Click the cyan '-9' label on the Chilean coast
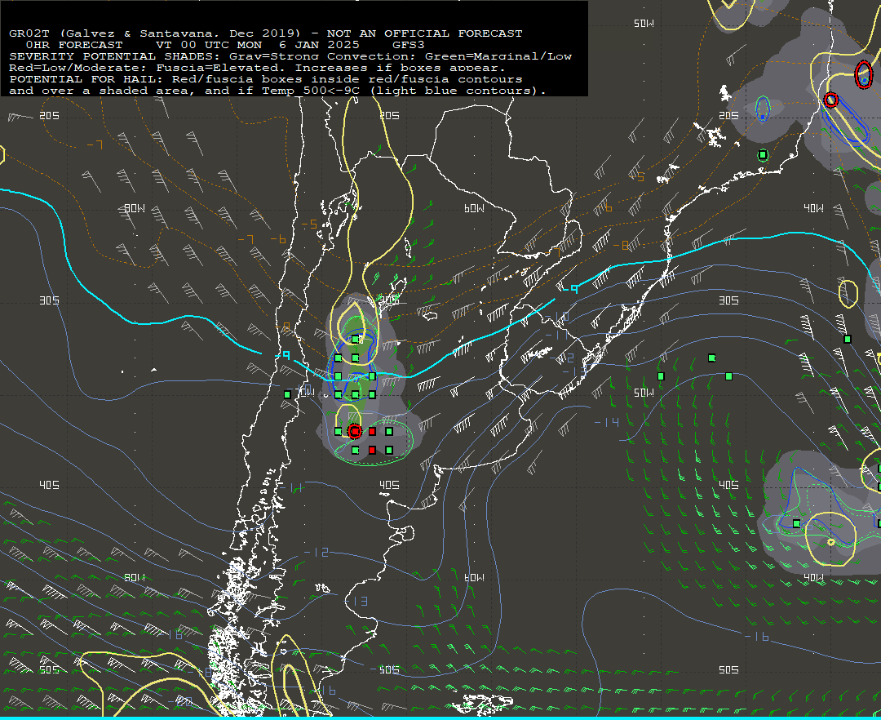Screen dimensions: 881x720 click(282, 355)
